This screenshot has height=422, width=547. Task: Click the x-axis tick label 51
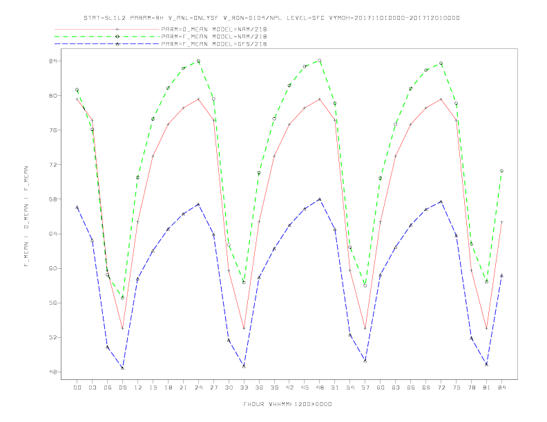coord(335,388)
